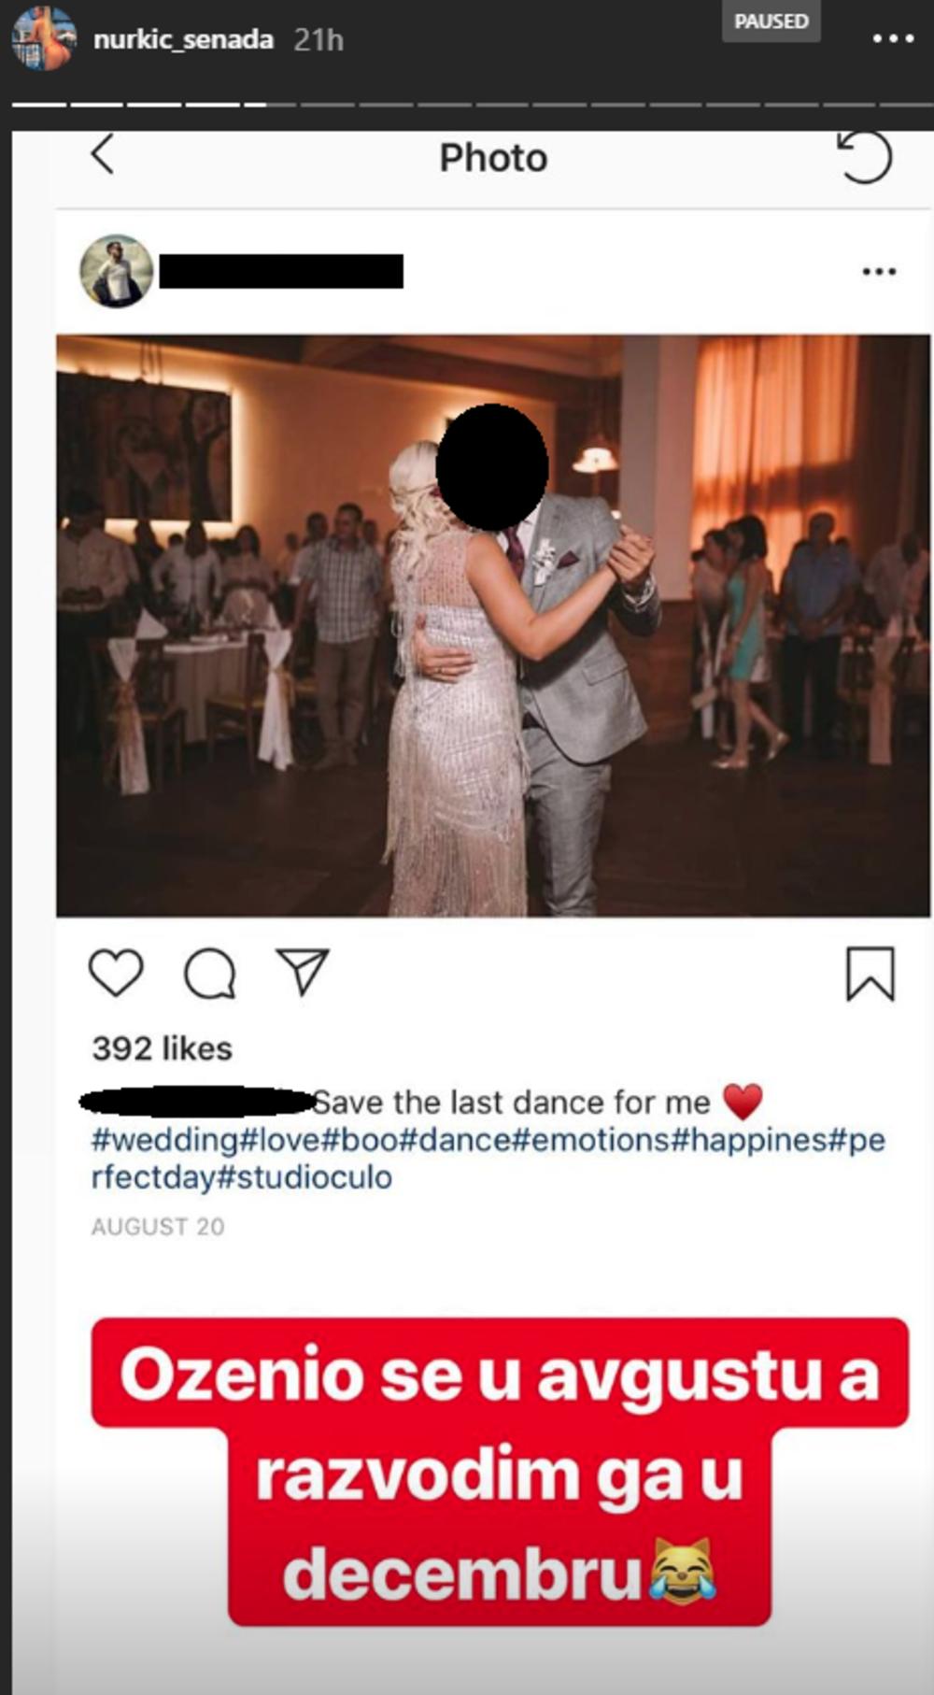Go back using the left chevron

click(x=103, y=154)
